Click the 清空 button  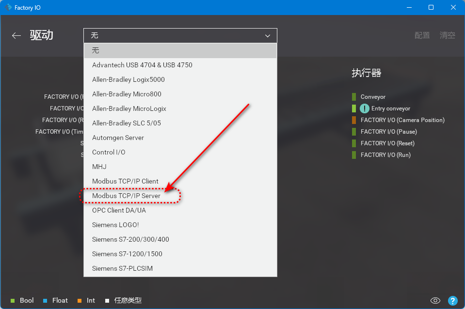click(x=447, y=35)
